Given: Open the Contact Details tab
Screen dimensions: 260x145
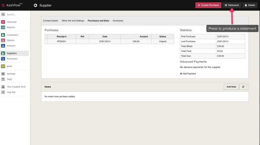Looking at the screenshot, I should pyautogui.click(x=51, y=21).
